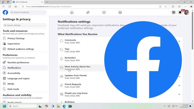Open Accessibility settings
Viewport: 194px width, 109px height.
(25, 73)
